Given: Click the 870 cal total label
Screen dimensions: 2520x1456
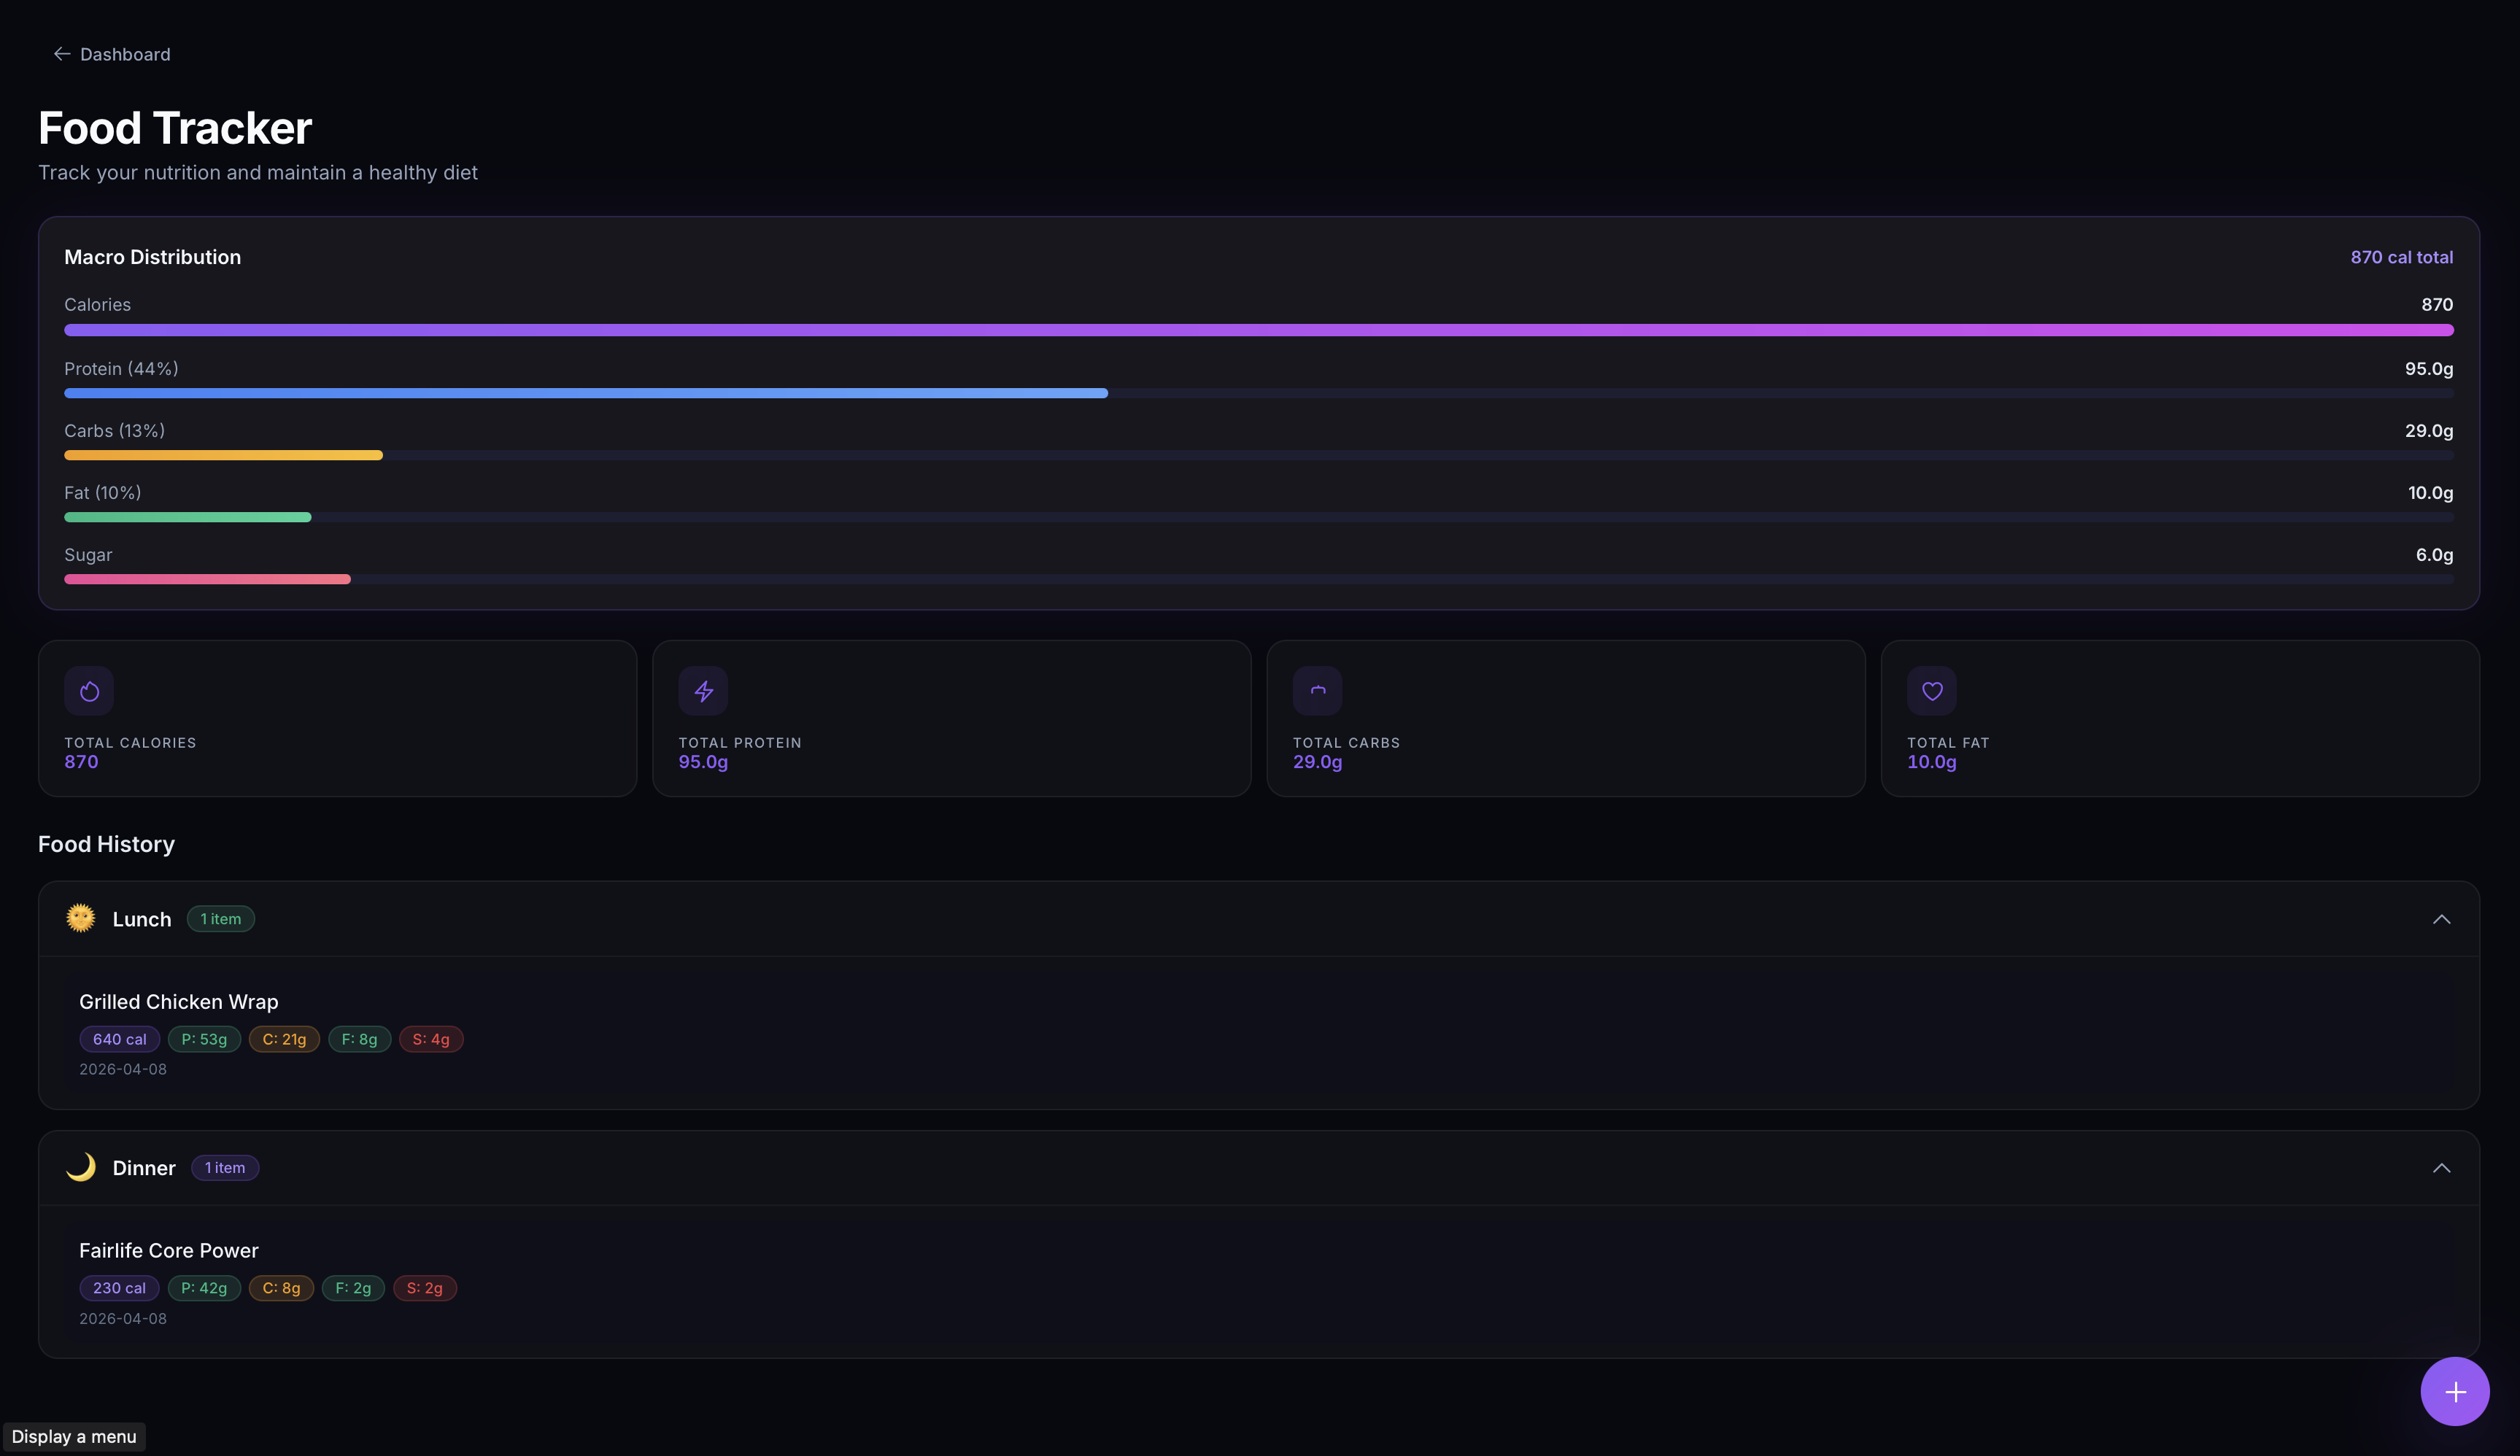Looking at the screenshot, I should click(2401, 257).
